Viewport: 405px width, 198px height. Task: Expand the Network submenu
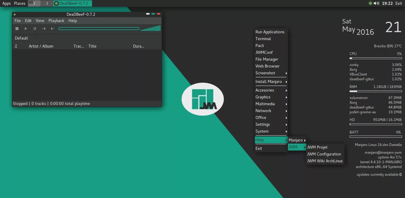click(x=271, y=111)
